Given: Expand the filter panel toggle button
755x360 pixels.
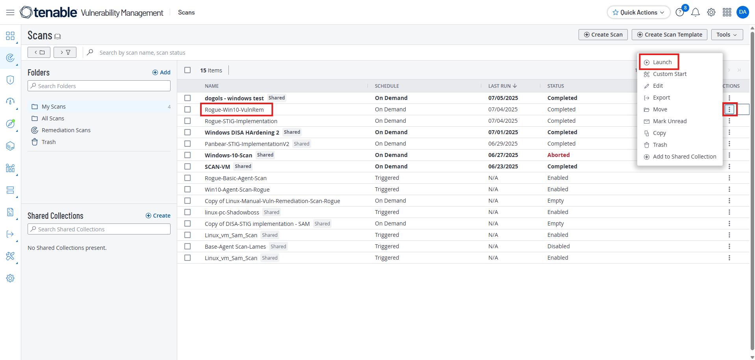Looking at the screenshot, I should 65,52.
